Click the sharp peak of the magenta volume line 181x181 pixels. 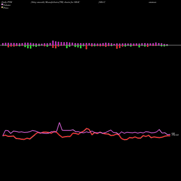tap(59, 123)
